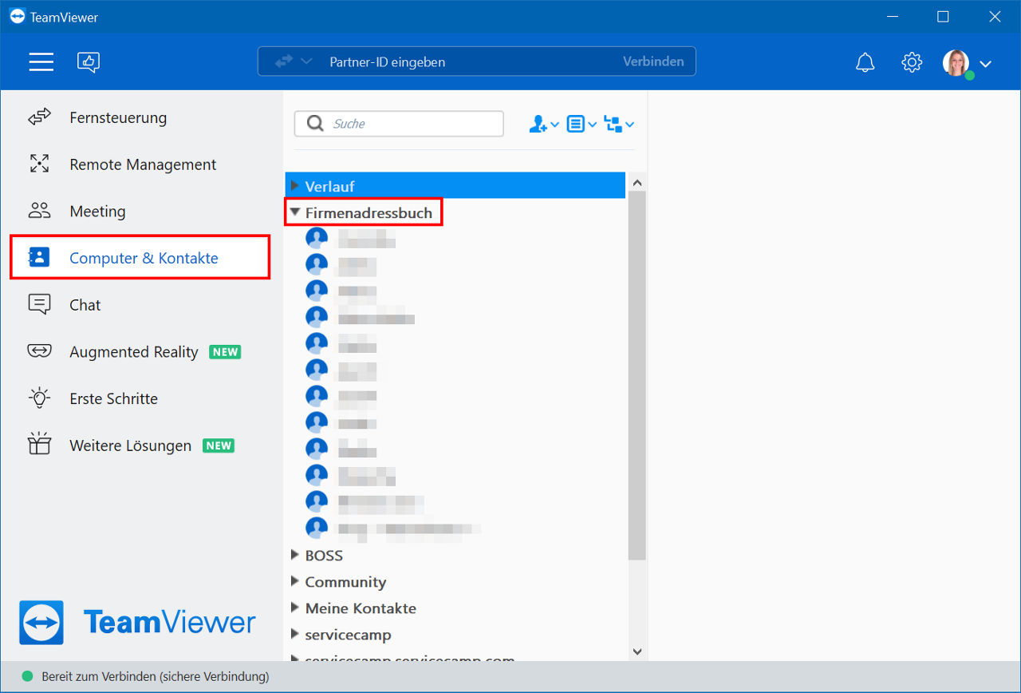Expand the Meine Kontakte group
1021x693 pixels.
294,608
